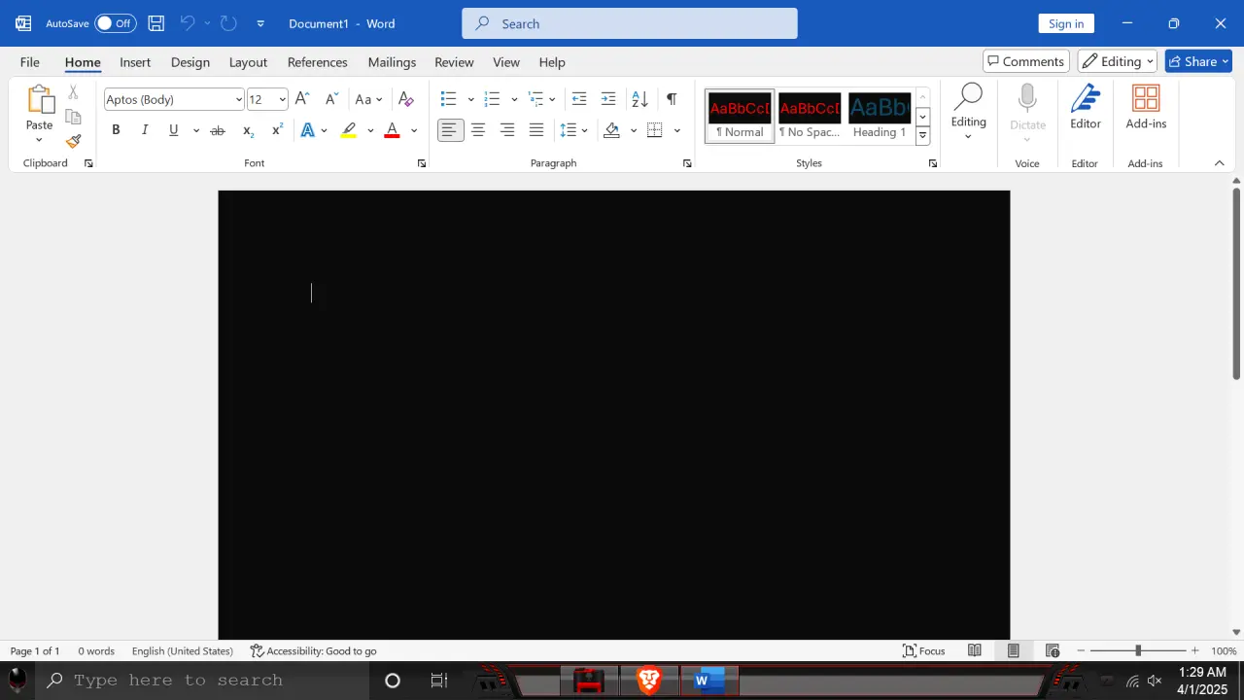Switch to the Layout tab
Image resolution: width=1244 pixels, height=700 pixels.
248,62
